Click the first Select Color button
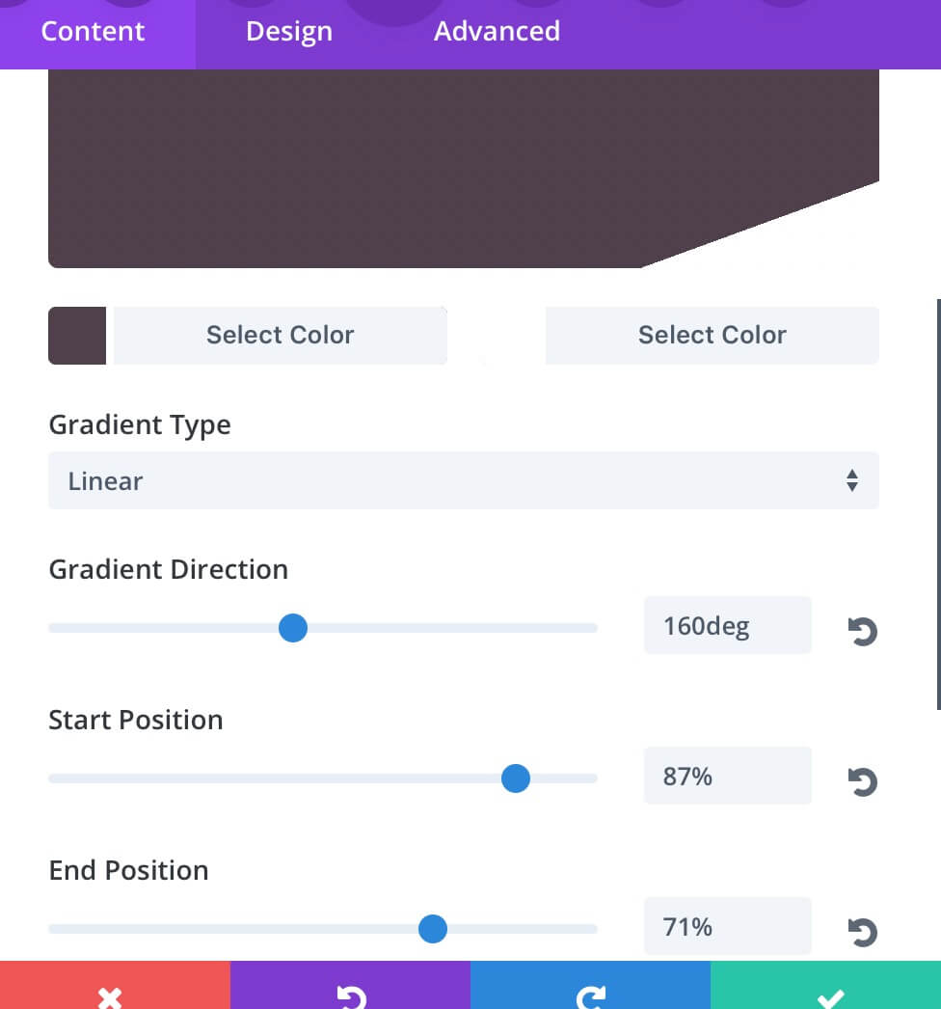The width and height of the screenshot is (941, 1009). tap(280, 336)
